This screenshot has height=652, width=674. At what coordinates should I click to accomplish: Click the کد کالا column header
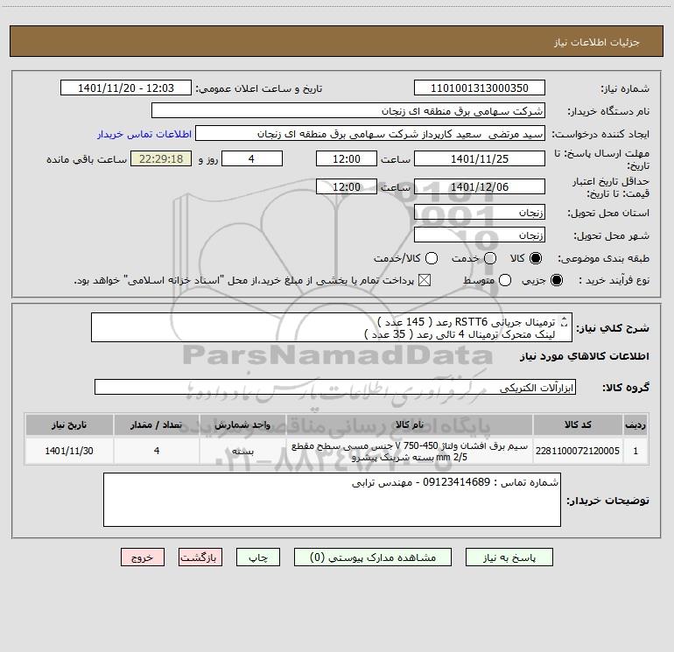pyautogui.click(x=578, y=425)
